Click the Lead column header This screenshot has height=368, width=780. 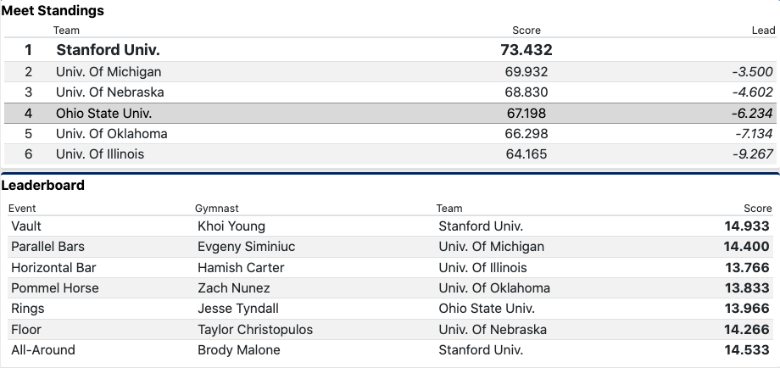point(763,31)
